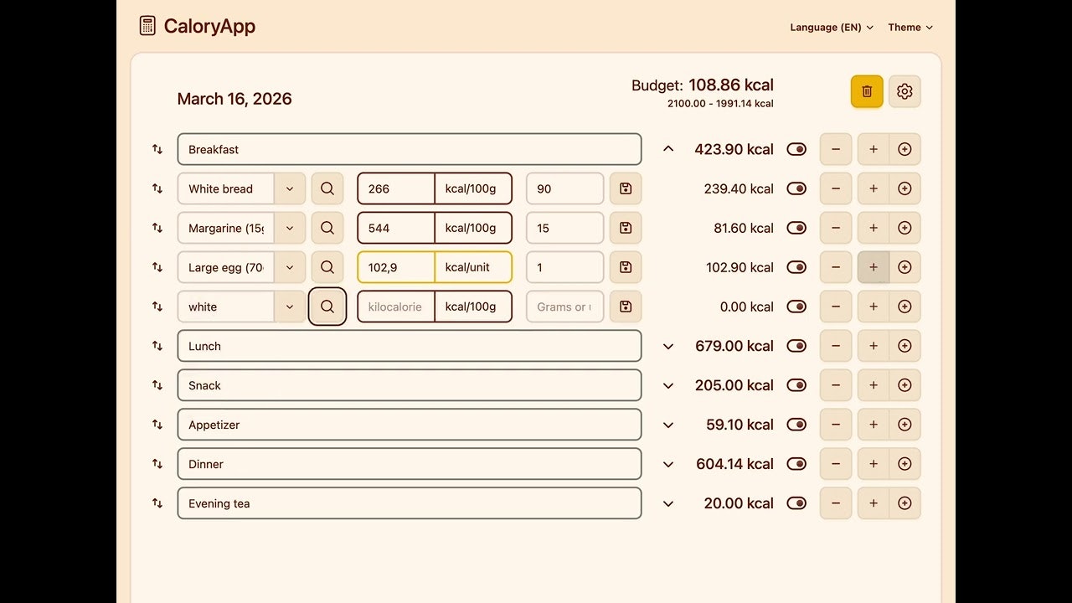Screen dimensions: 1072x603
Task: Click the empty kilocalorie input field
Action: 396,307
